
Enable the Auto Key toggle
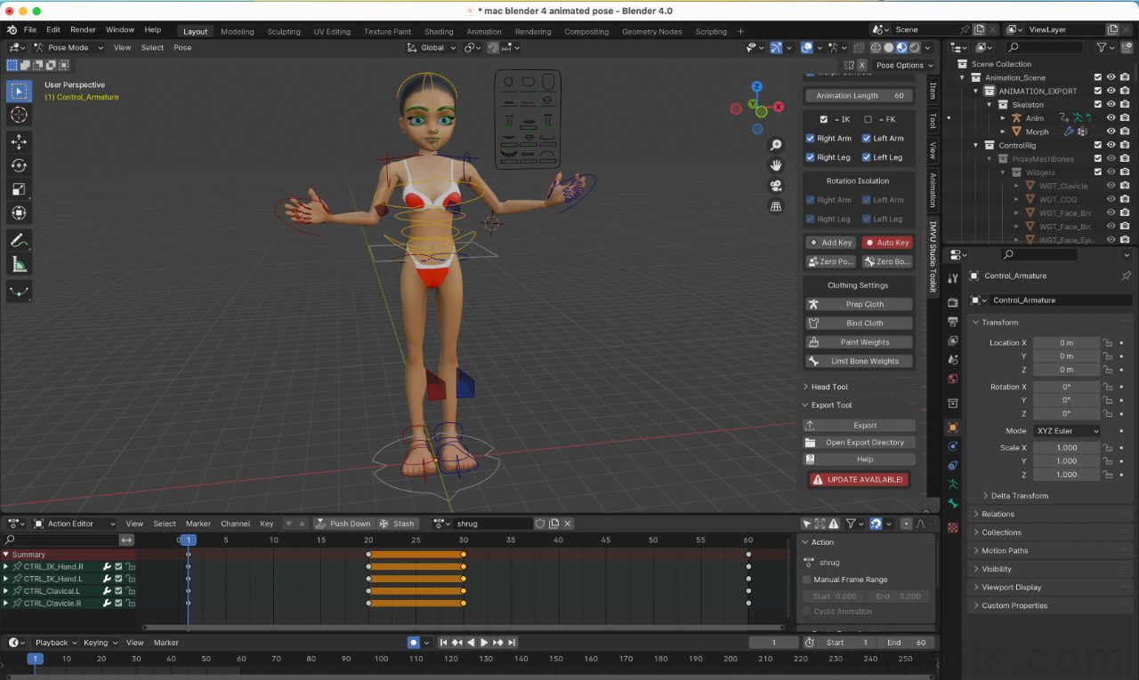[886, 242]
